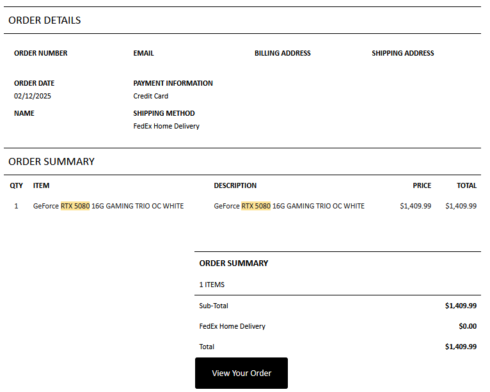Click the ORDER NUMBER label
This screenshot has height=392, width=490.
pos(41,53)
